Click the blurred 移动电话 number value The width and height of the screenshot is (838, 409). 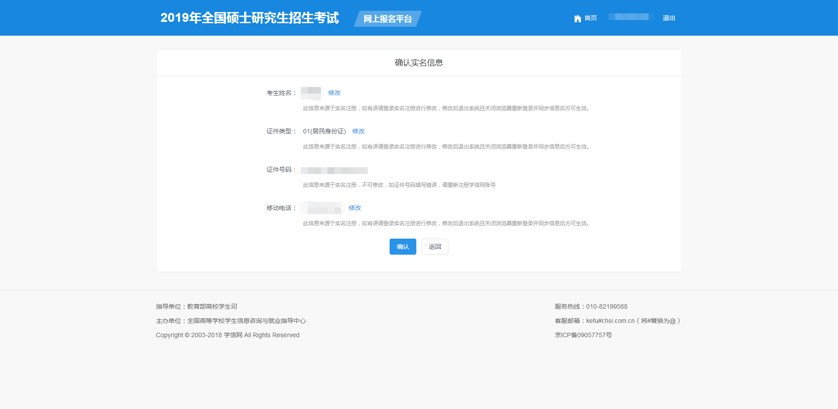coord(322,208)
